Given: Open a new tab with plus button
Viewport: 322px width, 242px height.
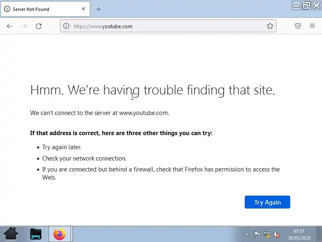Looking at the screenshot, I should 98,9.
